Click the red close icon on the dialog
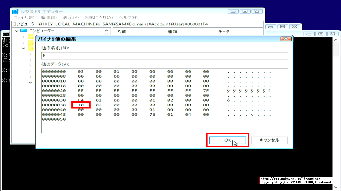Image resolution: width=341 pixels, height=191 pixels. click(286, 38)
